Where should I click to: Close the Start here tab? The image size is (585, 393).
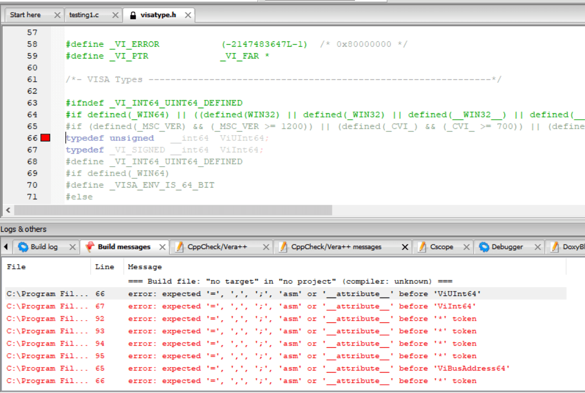coord(57,15)
